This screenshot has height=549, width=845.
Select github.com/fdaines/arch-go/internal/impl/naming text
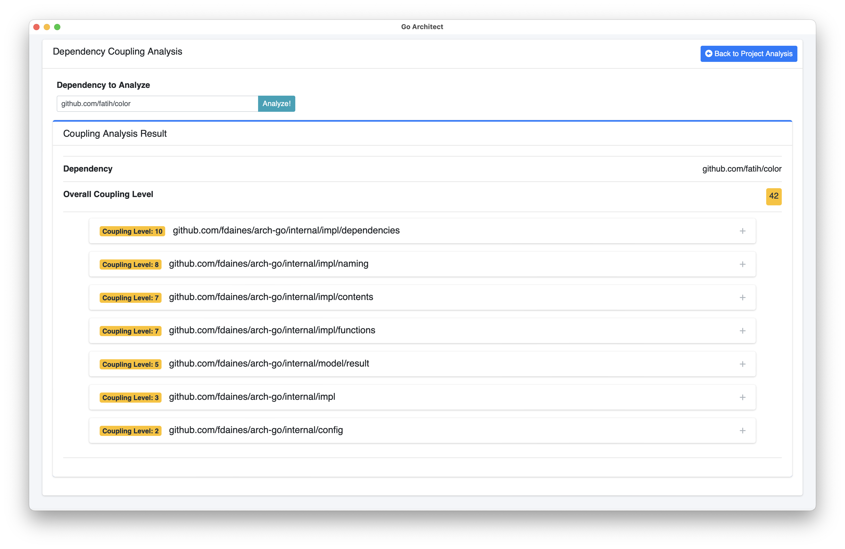coord(268,264)
